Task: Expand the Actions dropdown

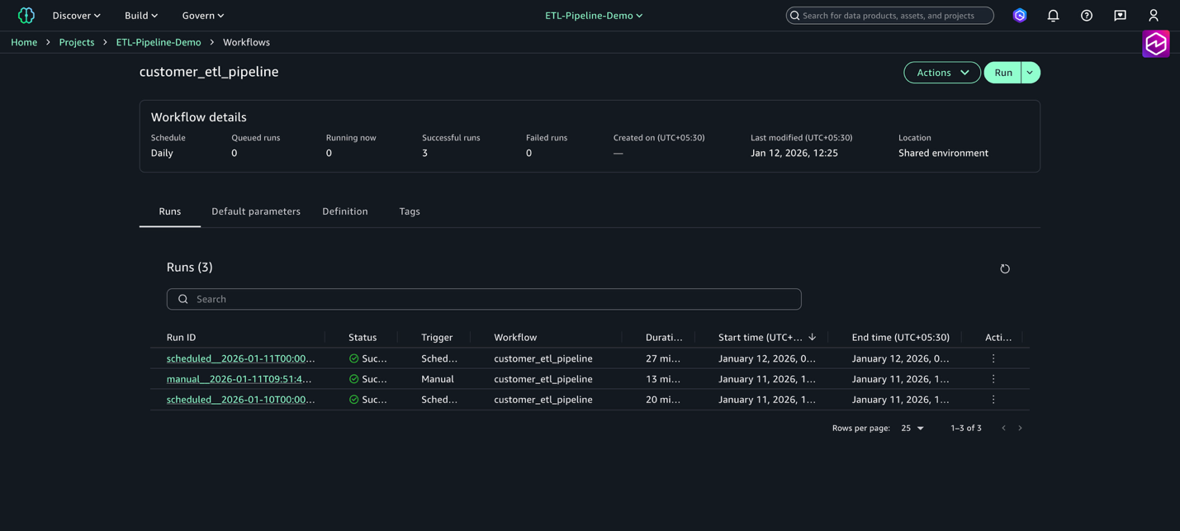Action: (941, 73)
